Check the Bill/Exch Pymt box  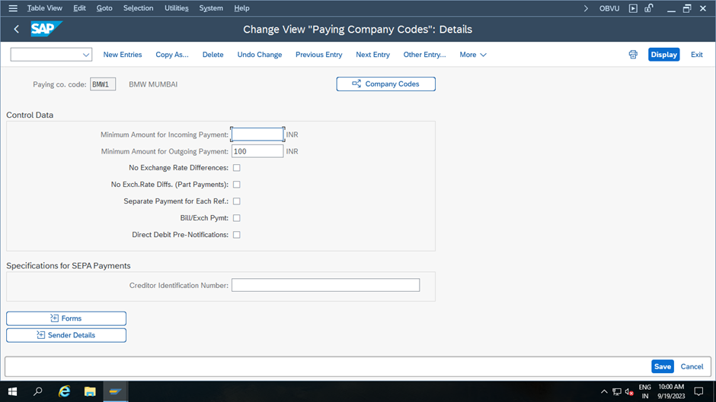tap(237, 218)
